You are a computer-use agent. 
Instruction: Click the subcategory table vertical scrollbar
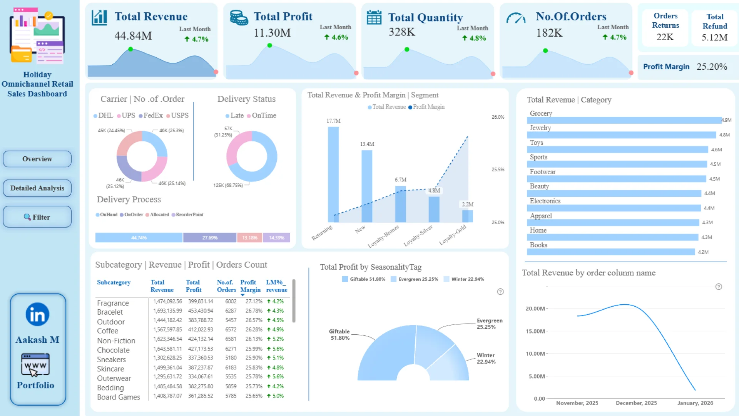click(294, 301)
